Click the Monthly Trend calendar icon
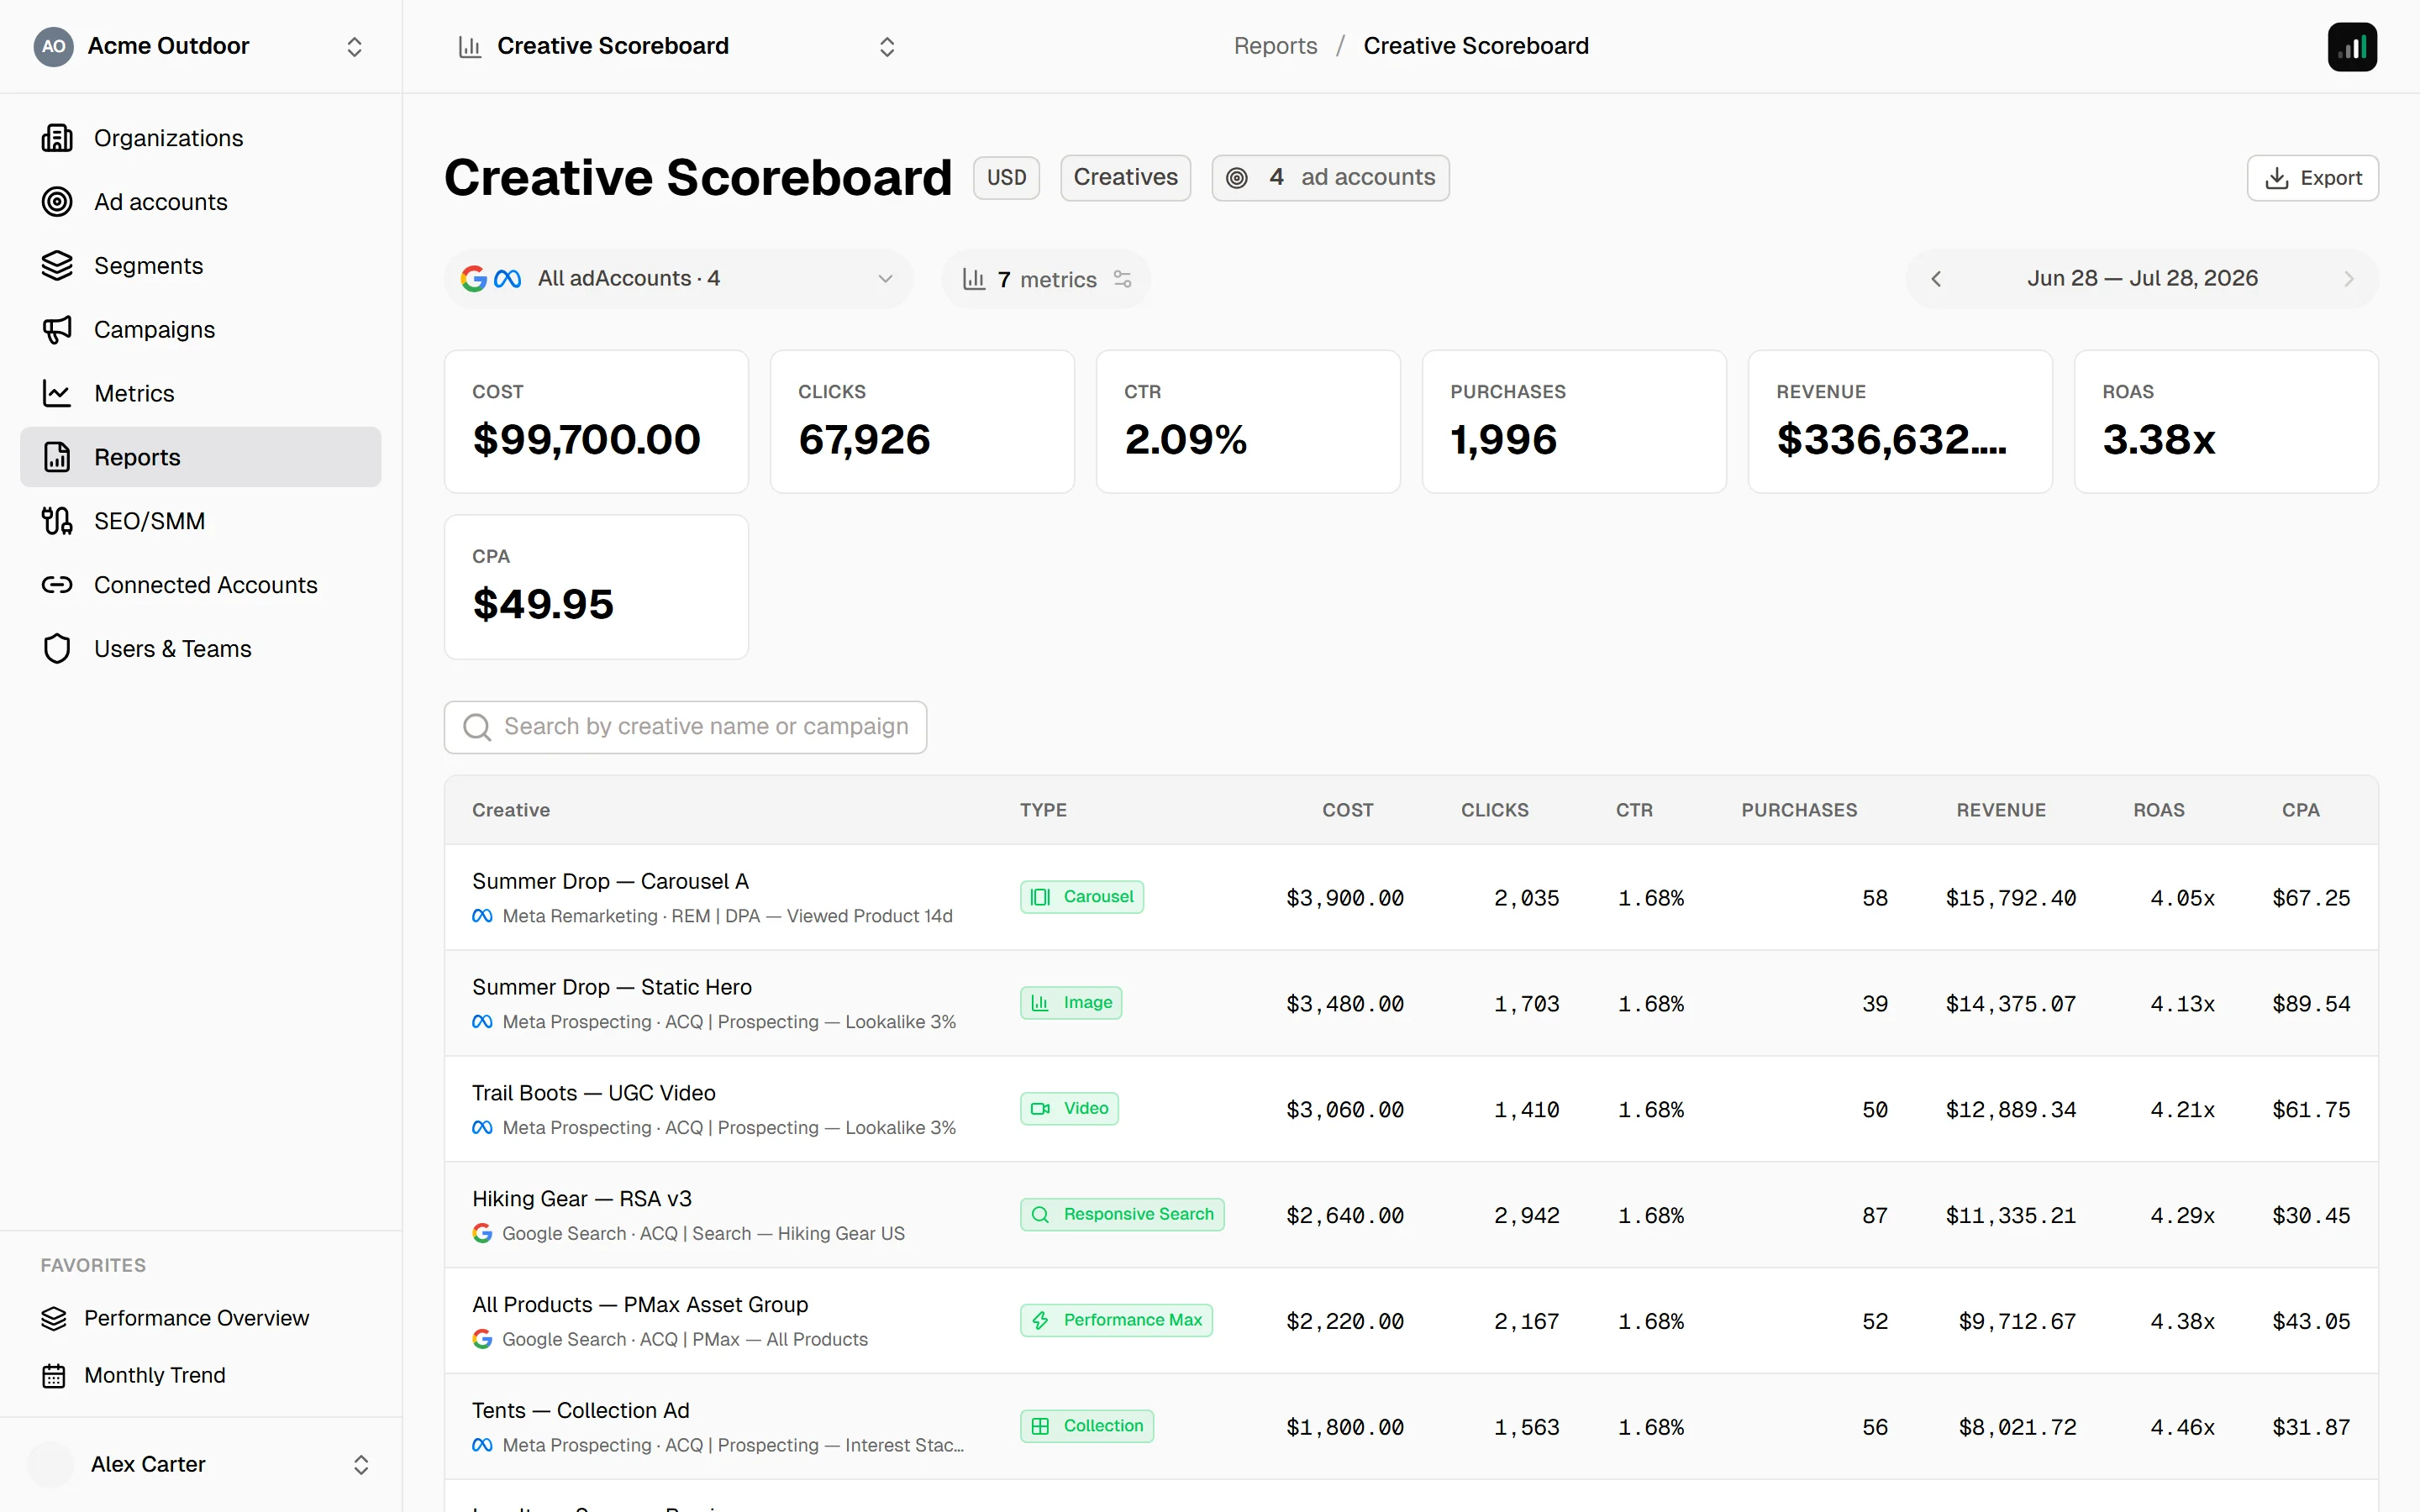This screenshot has width=2420, height=1512. (54, 1376)
